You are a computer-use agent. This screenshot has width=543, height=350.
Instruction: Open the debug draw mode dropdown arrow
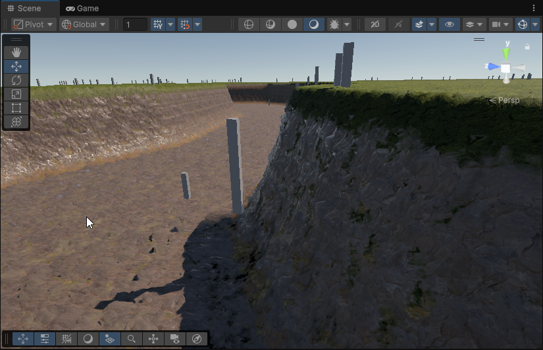(347, 24)
